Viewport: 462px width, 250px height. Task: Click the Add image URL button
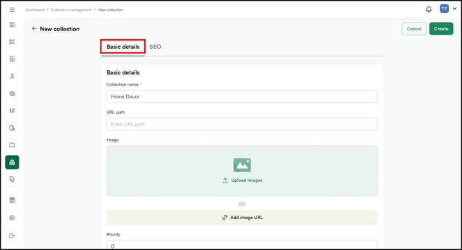[242, 218]
